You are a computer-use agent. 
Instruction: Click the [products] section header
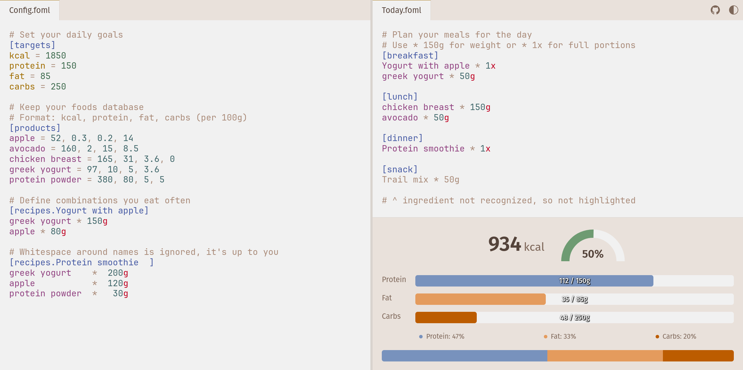click(x=35, y=128)
